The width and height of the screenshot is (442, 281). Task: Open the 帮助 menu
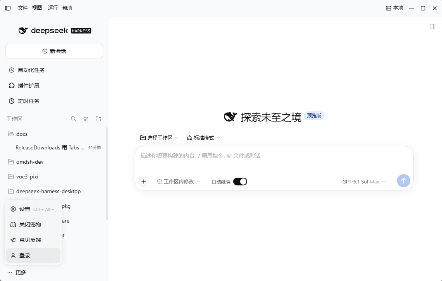[67, 8]
